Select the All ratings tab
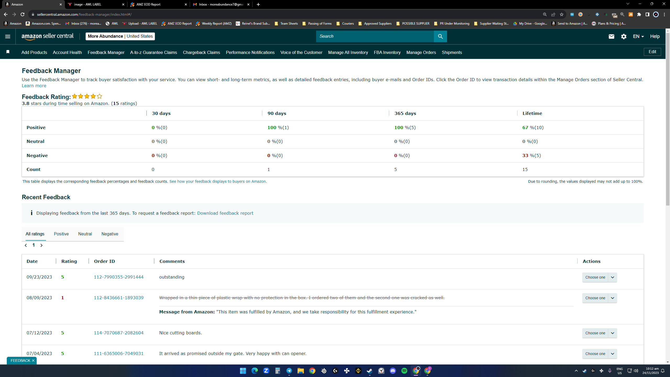The height and width of the screenshot is (377, 670). (35, 234)
